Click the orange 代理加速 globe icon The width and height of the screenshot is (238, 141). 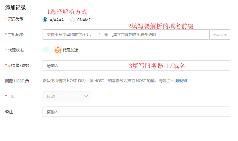(58, 50)
